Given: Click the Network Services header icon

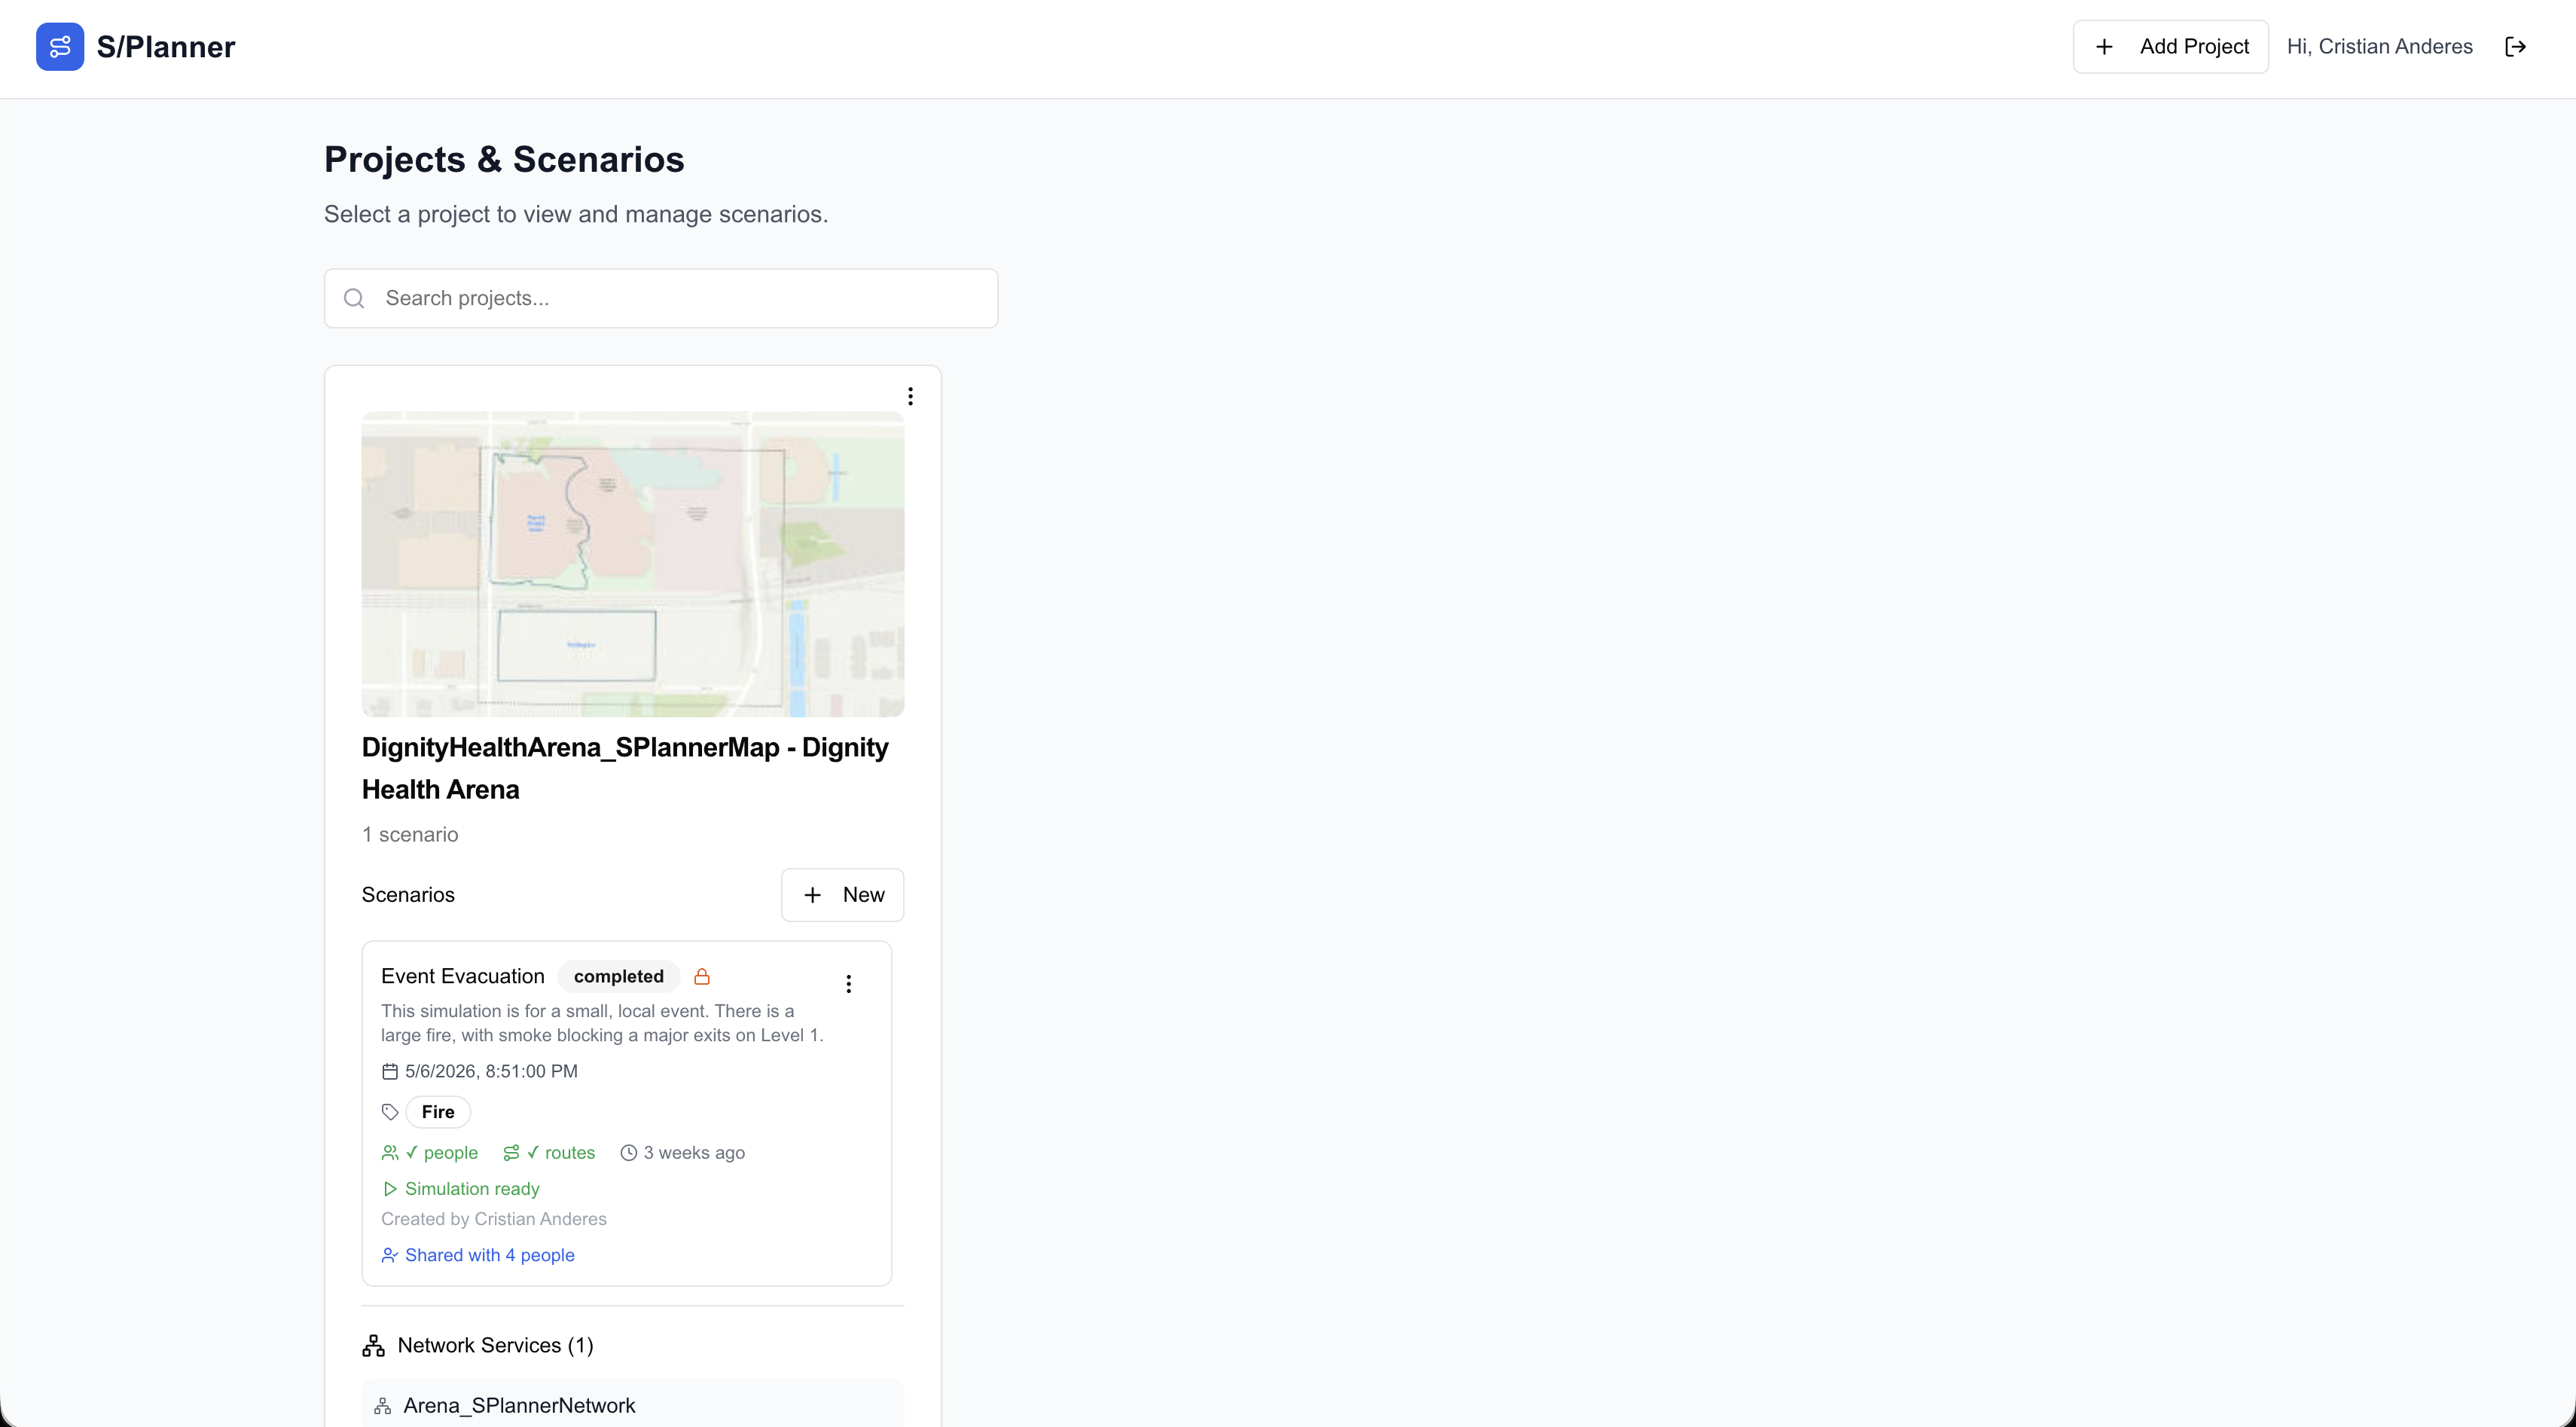Looking at the screenshot, I should tap(373, 1346).
